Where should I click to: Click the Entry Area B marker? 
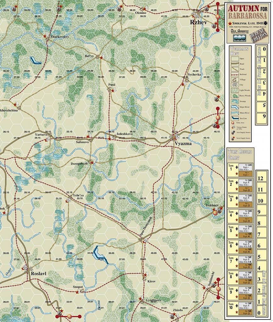pyautogui.click(x=218, y=118)
